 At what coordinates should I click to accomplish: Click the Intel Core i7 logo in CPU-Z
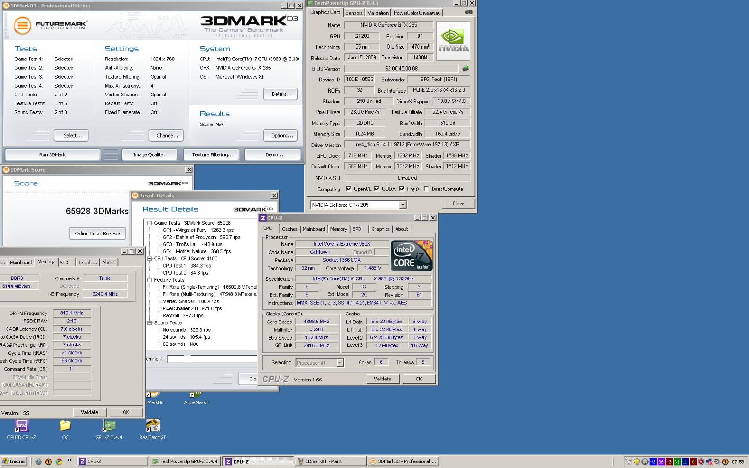411,256
